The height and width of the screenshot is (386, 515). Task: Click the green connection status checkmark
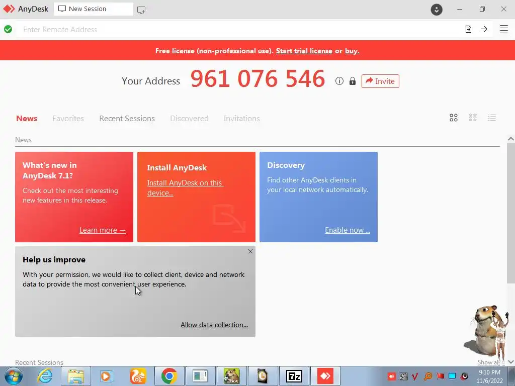8,29
